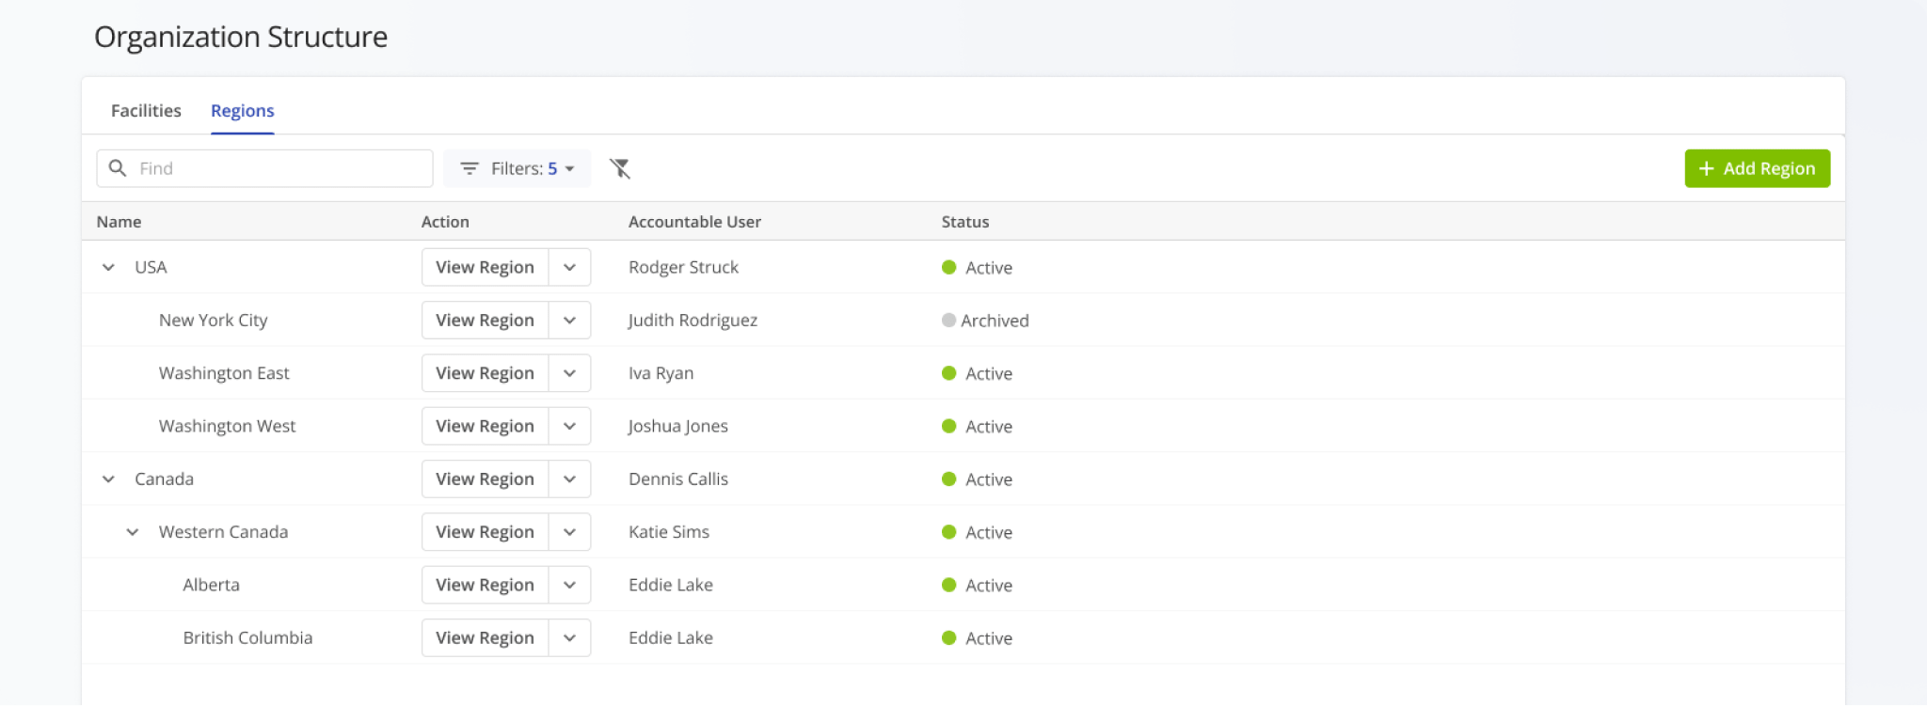The width and height of the screenshot is (1927, 706).
Task: Collapse the USA region row
Action: click(x=109, y=267)
